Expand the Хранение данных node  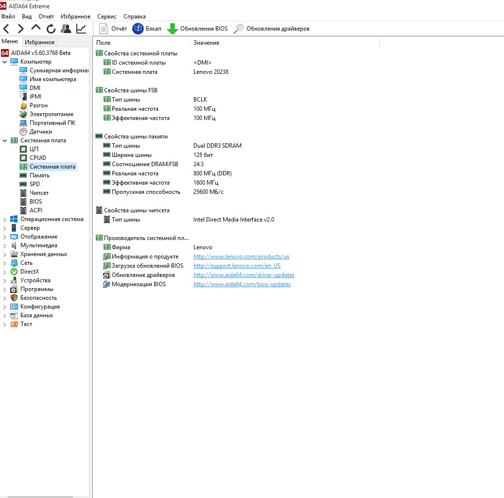coord(4,255)
